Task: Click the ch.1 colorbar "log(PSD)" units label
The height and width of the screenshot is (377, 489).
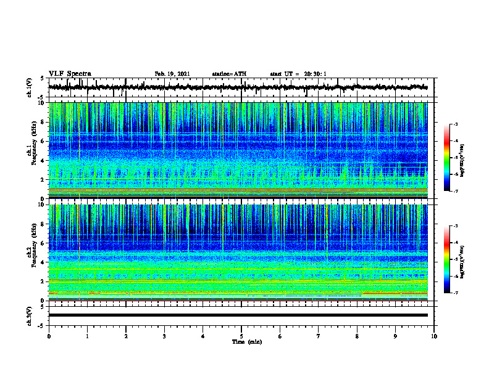Action: point(462,160)
